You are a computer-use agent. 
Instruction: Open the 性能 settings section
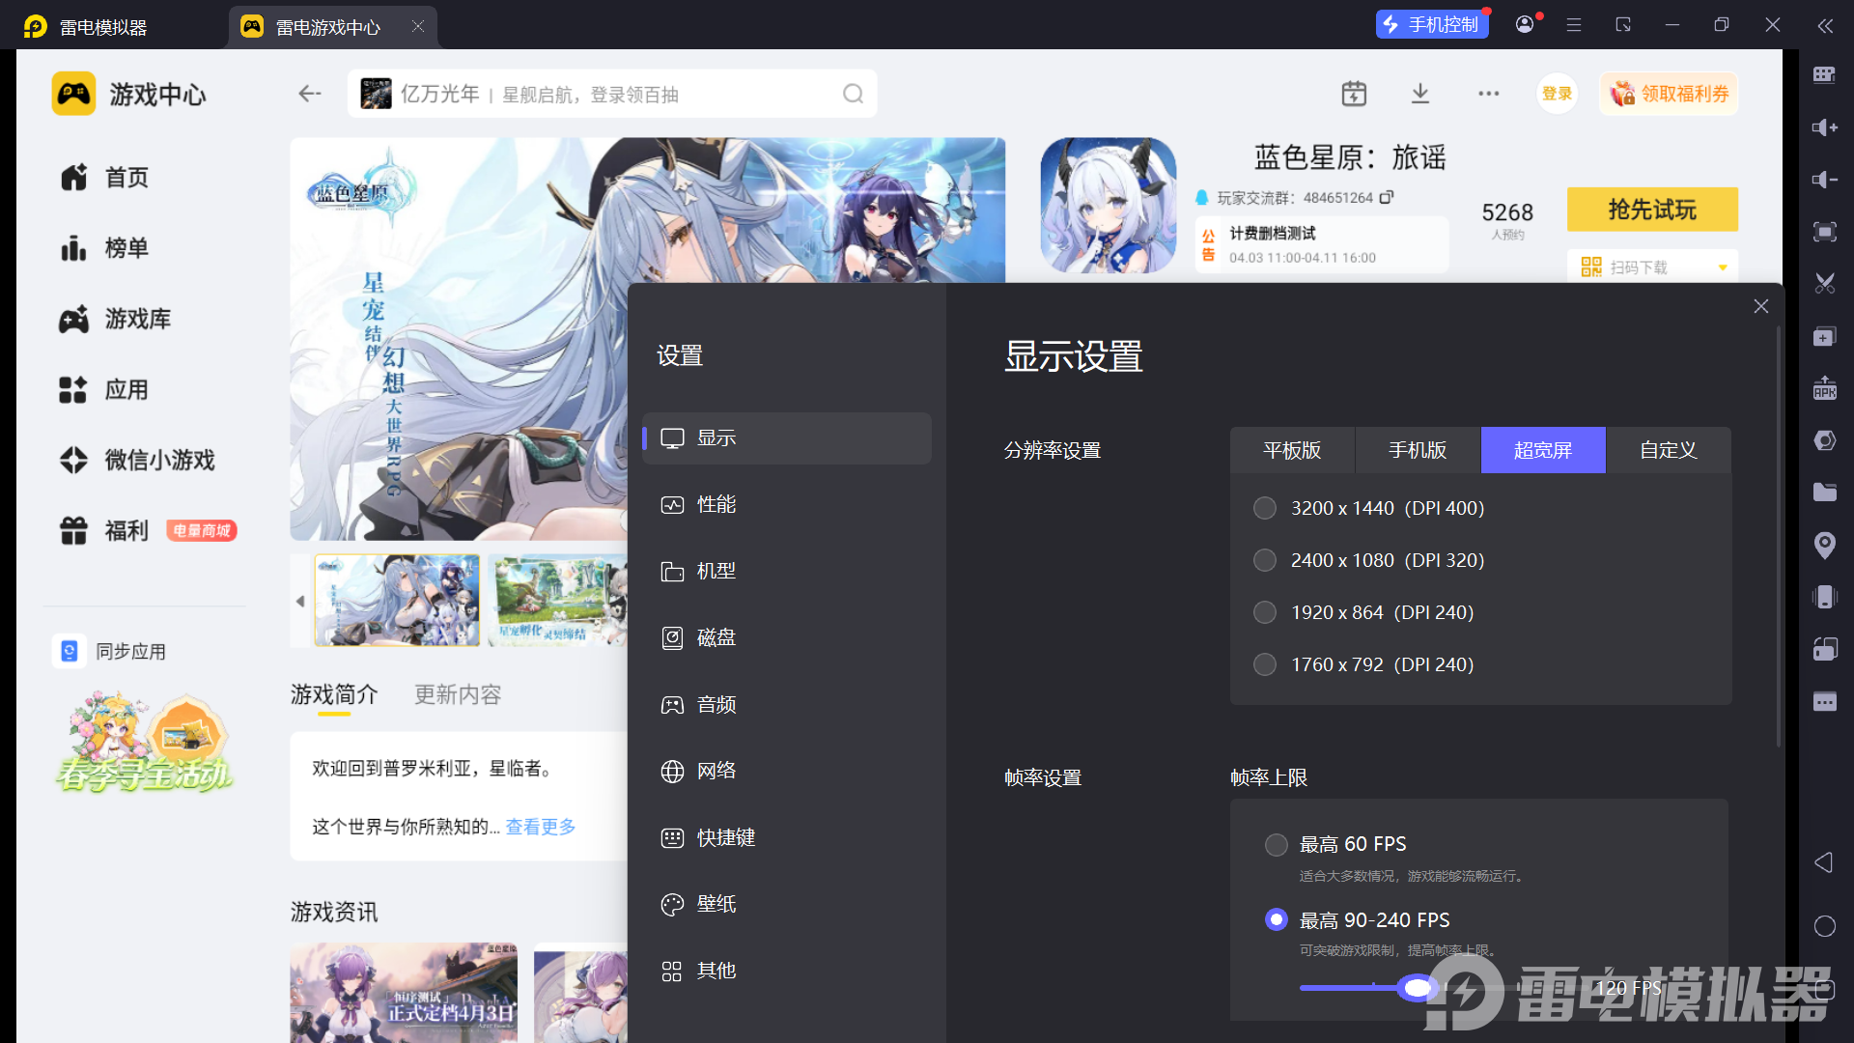pyautogui.click(x=716, y=504)
